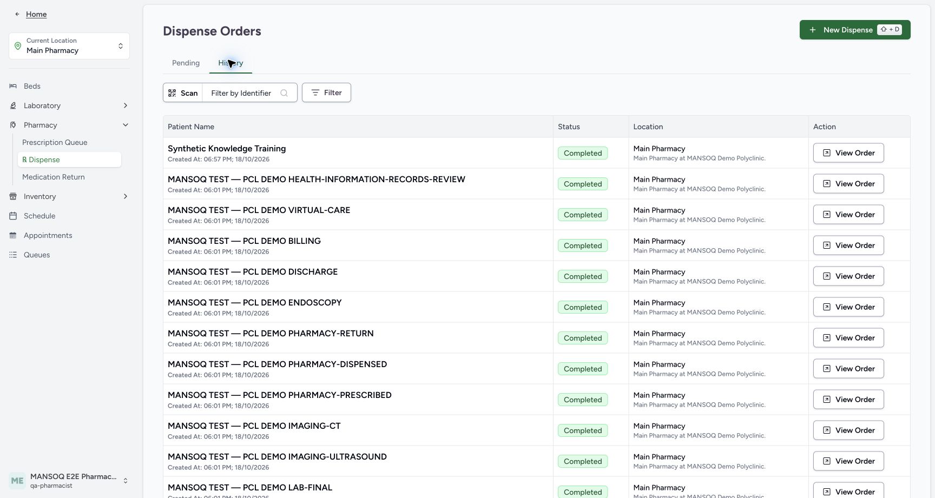Image resolution: width=935 pixels, height=498 pixels.
Task: Switch to the History tab
Action: click(231, 63)
